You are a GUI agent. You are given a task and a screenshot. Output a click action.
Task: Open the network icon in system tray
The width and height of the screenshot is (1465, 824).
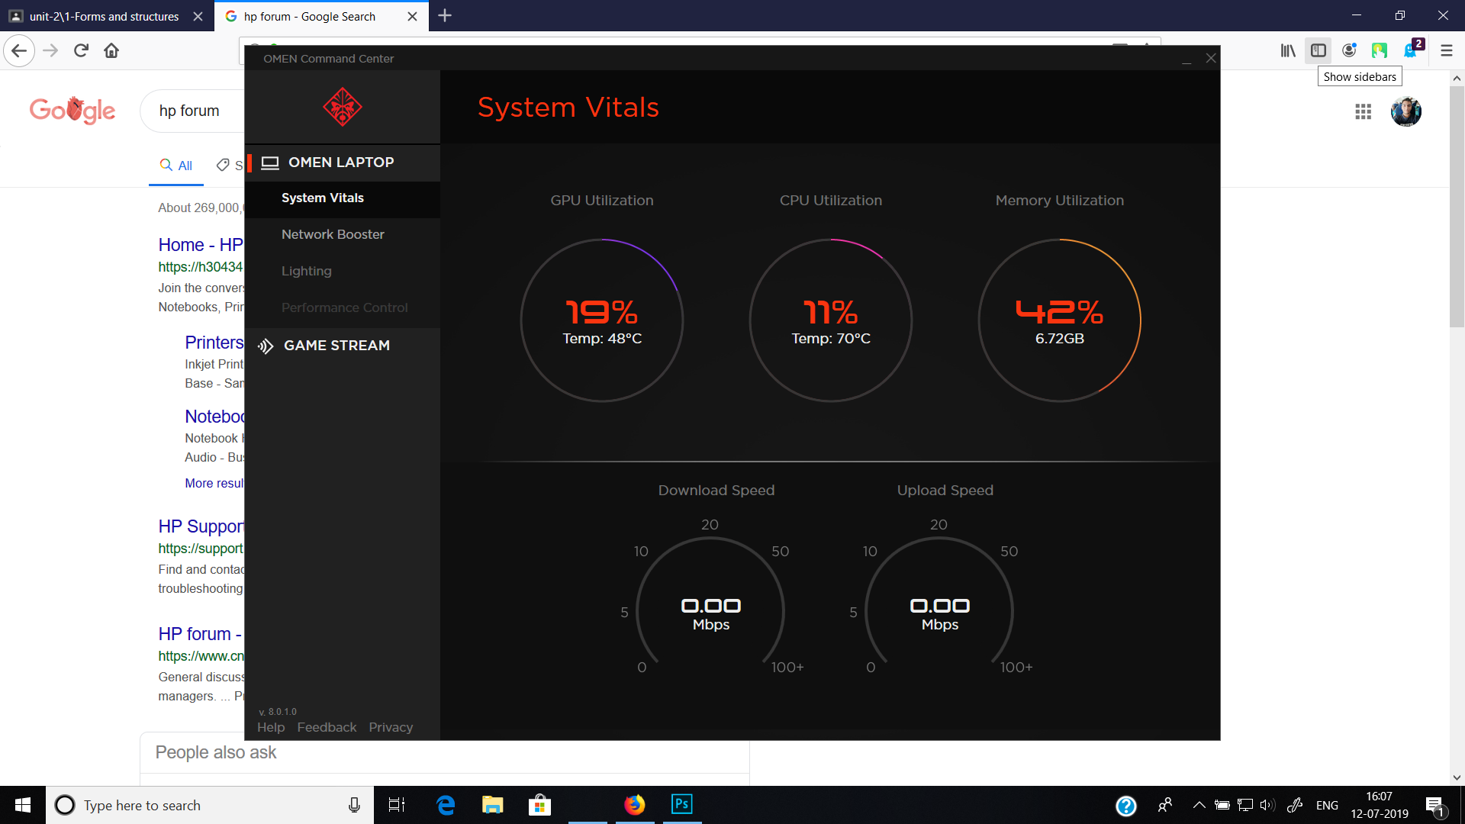[x=1245, y=805]
